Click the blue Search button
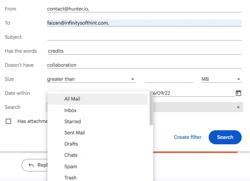This screenshot has width=250, height=181. point(225,137)
